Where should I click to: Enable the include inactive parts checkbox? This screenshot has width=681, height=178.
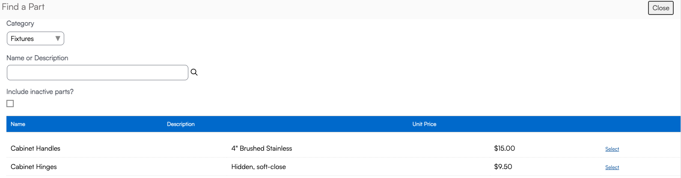10,104
